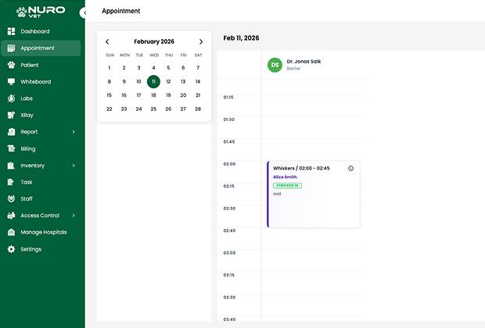This screenshot has height=328, width=485.
Task: Select February 17 in the calendar
Action: [139, 95]
